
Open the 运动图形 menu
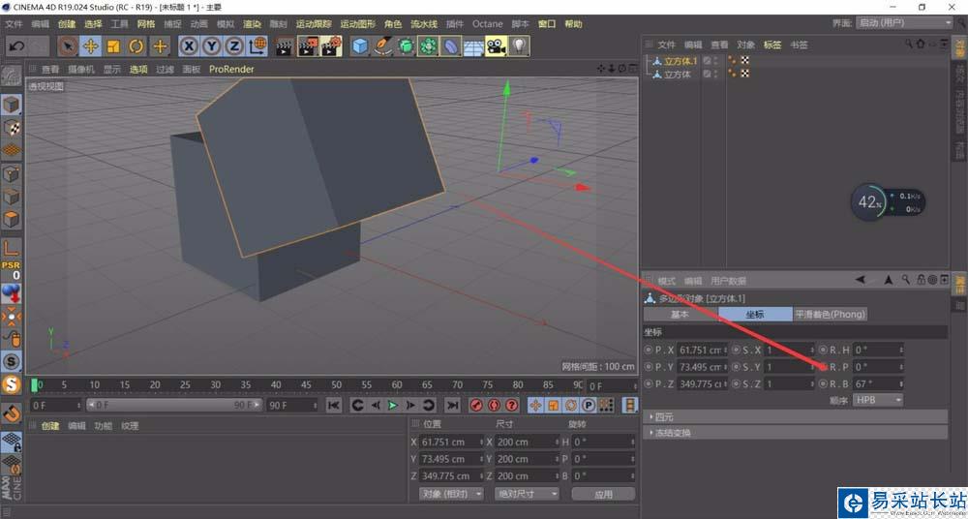[x=357, y=23]
